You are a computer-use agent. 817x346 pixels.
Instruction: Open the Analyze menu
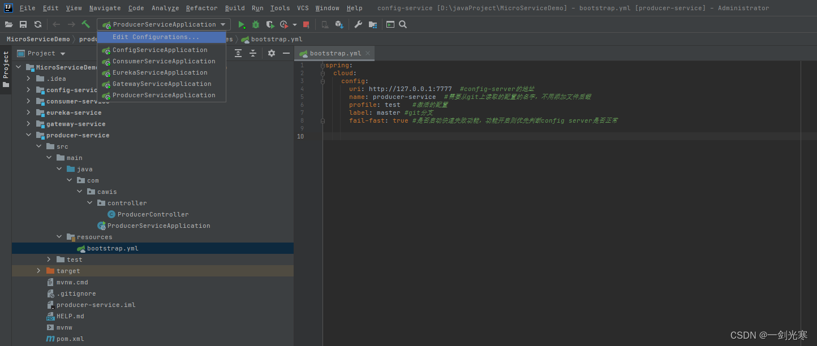point(165,8)
